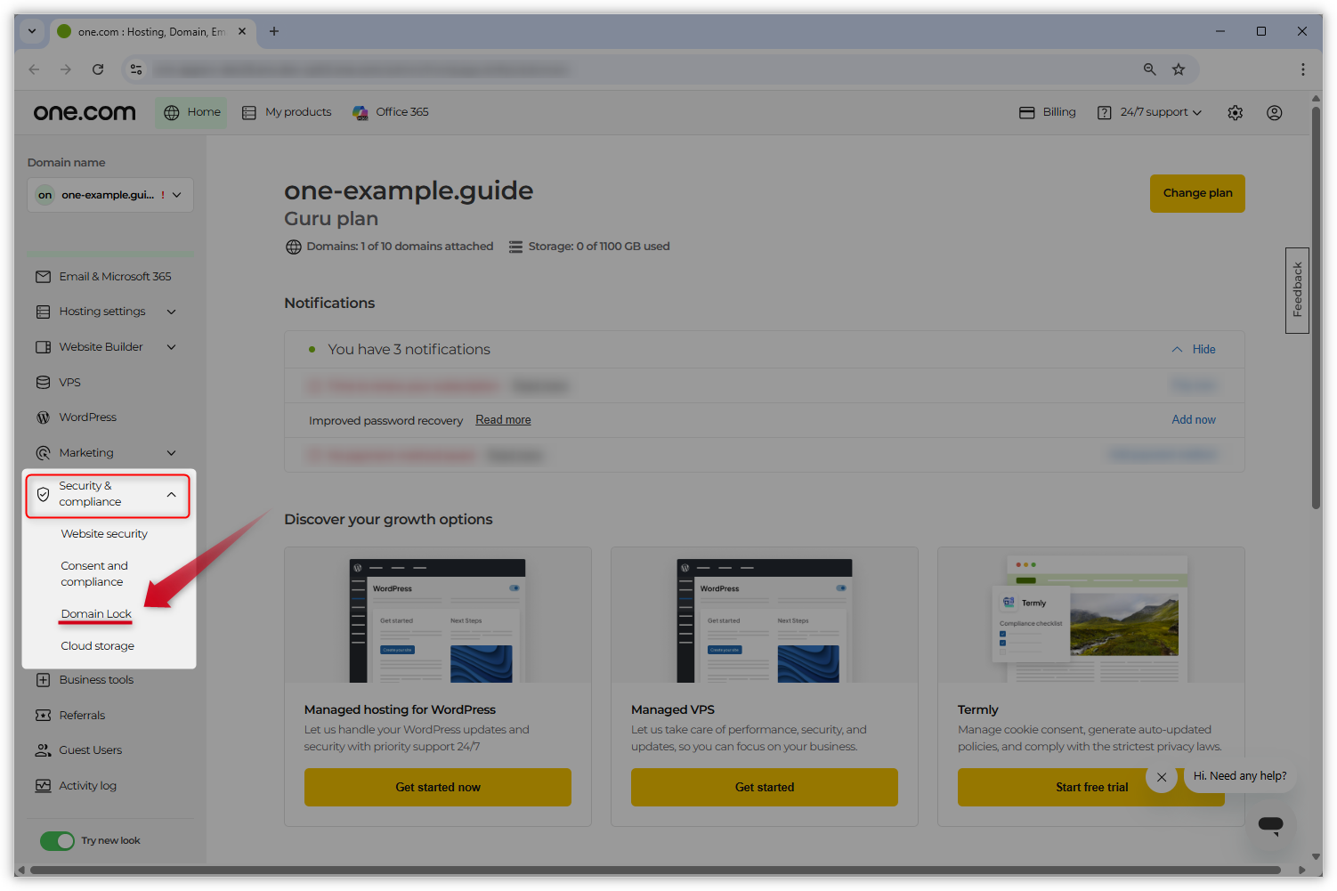
Task: Open the account profile icon
Action: click(x=1274, y=113)
